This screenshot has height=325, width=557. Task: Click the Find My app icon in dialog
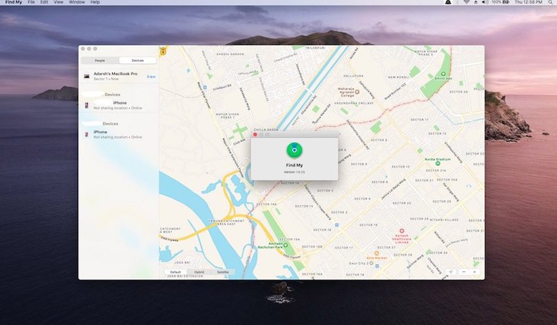pos(295,150)
